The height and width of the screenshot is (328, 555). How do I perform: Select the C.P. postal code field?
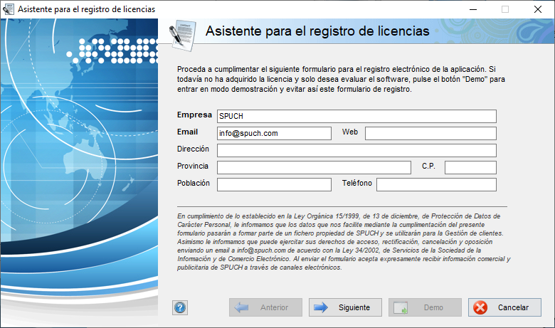470,167
